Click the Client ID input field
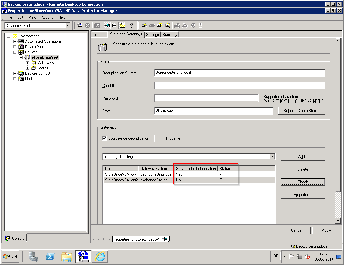Viewport: 344px width, 265px height. (240, 85)
